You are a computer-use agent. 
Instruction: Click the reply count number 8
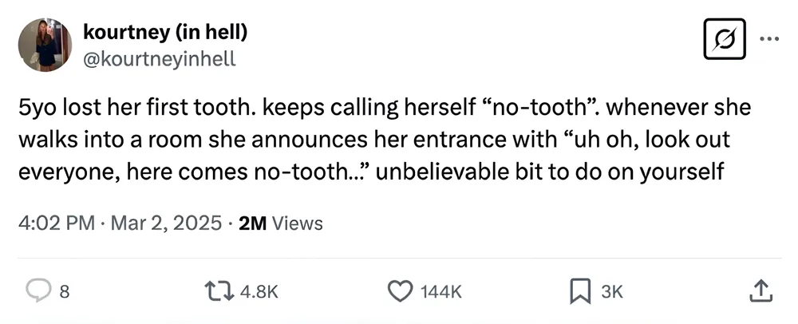[65, 292]
